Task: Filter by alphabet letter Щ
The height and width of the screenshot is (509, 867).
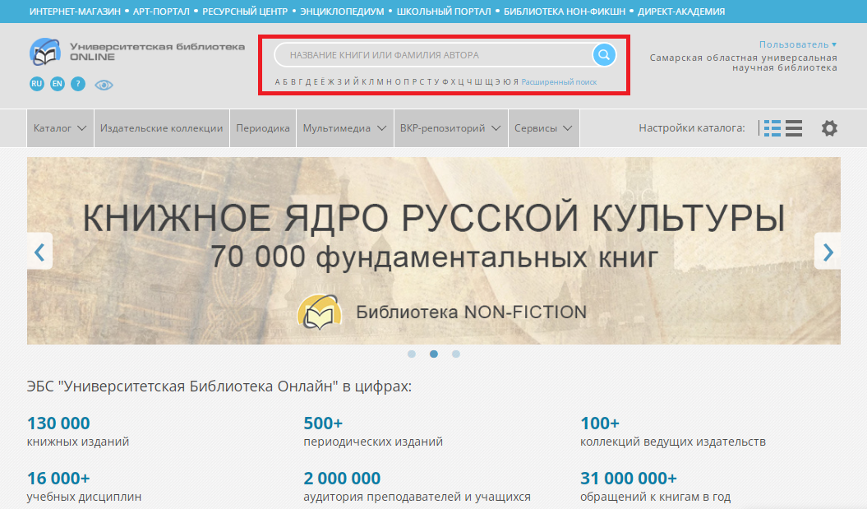Action: [x=489, y=82]
